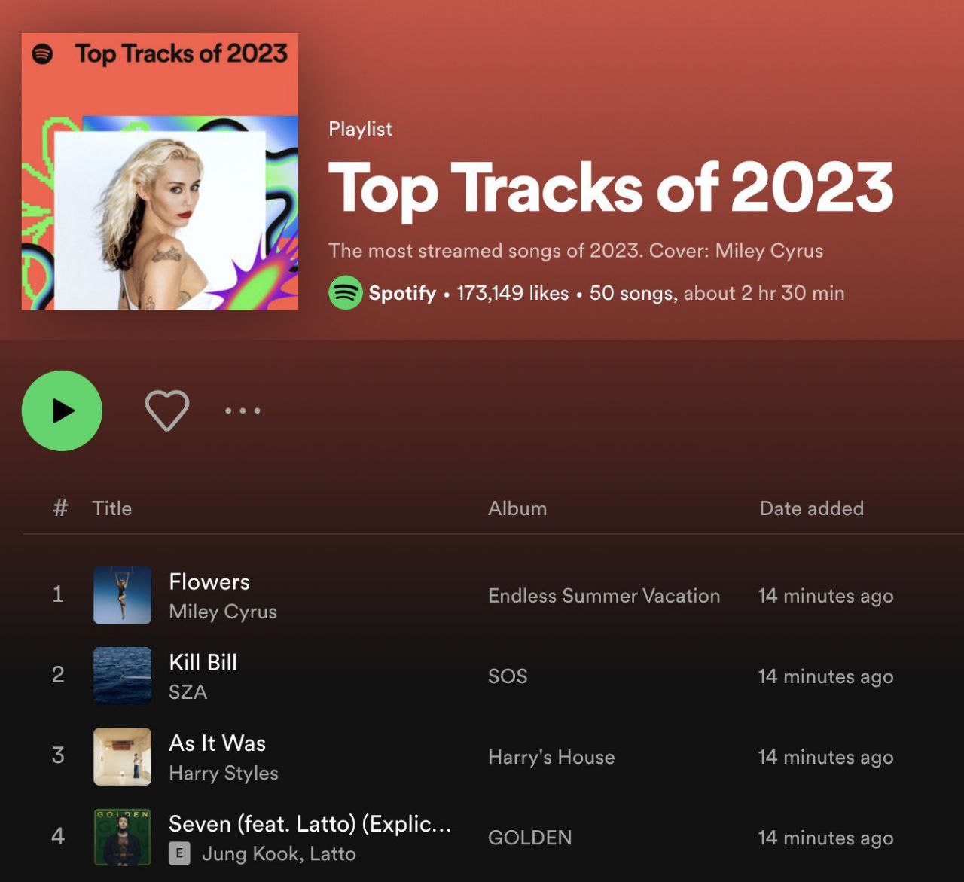Open the Spotify creator profile link
964x882 pixels.
(402, 293)
